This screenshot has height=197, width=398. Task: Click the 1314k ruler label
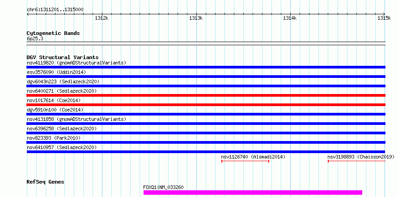coord(290,18)
